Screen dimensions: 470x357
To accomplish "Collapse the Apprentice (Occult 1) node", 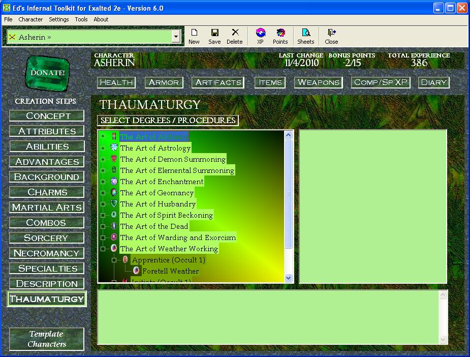I will click(114, 260).
